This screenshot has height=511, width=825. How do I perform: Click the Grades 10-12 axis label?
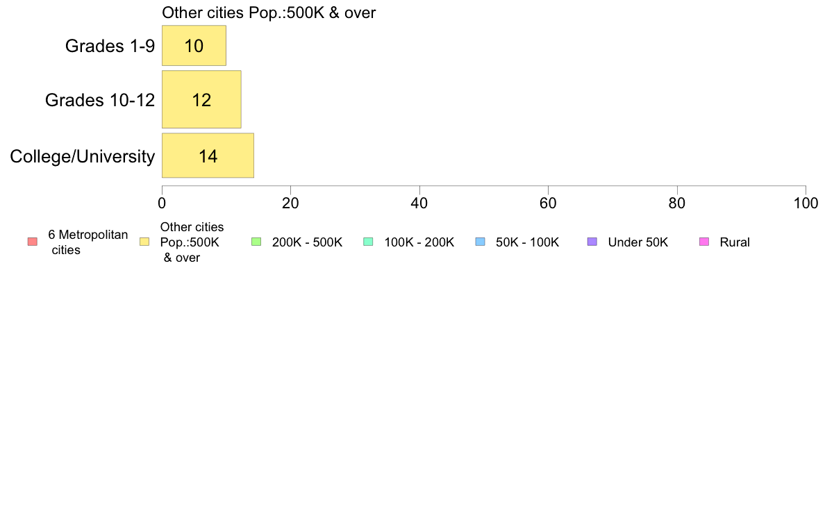(x=100, y=100)
